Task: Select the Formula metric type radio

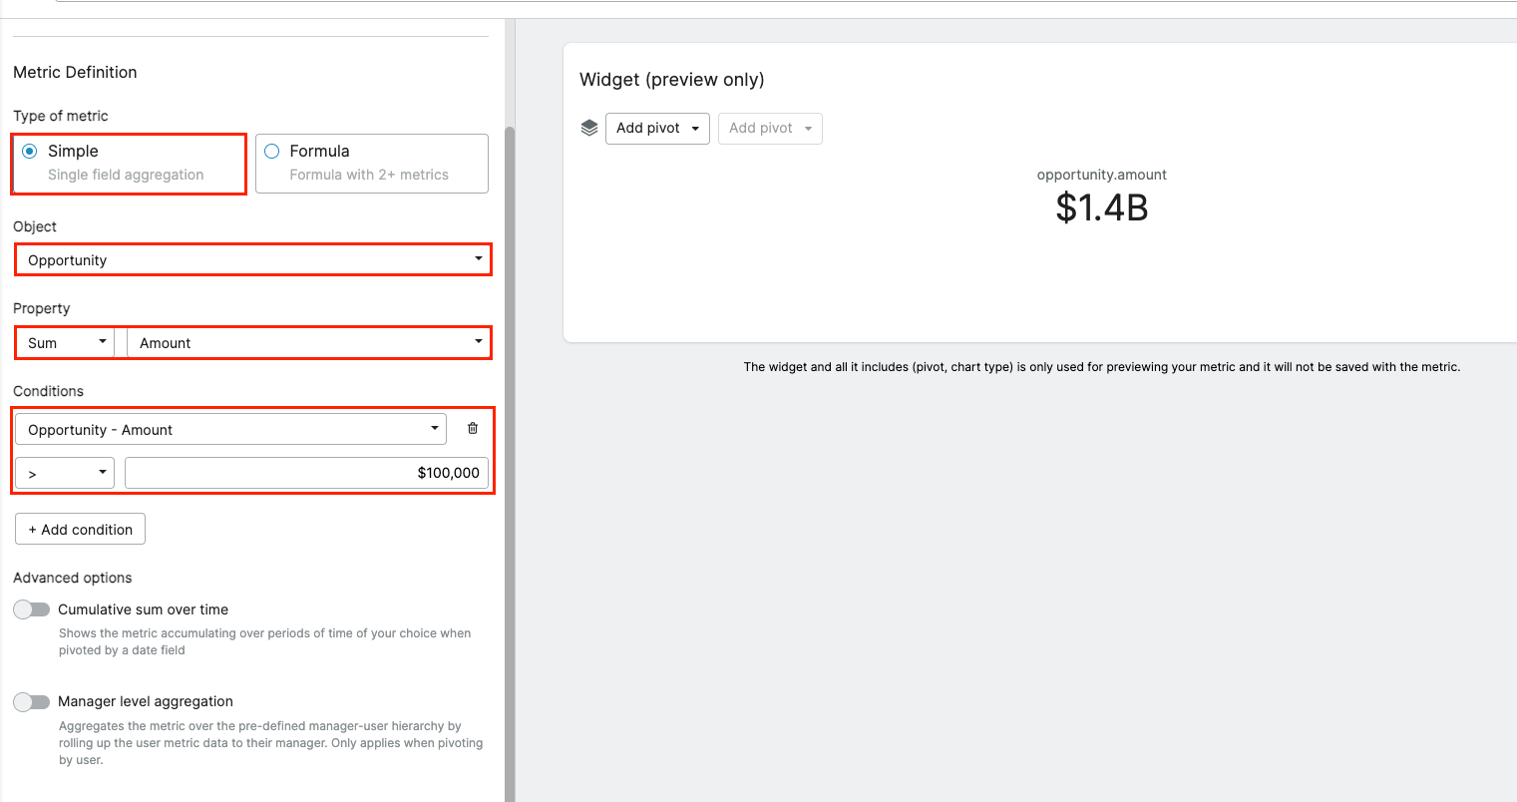Action: click(271, 152)
